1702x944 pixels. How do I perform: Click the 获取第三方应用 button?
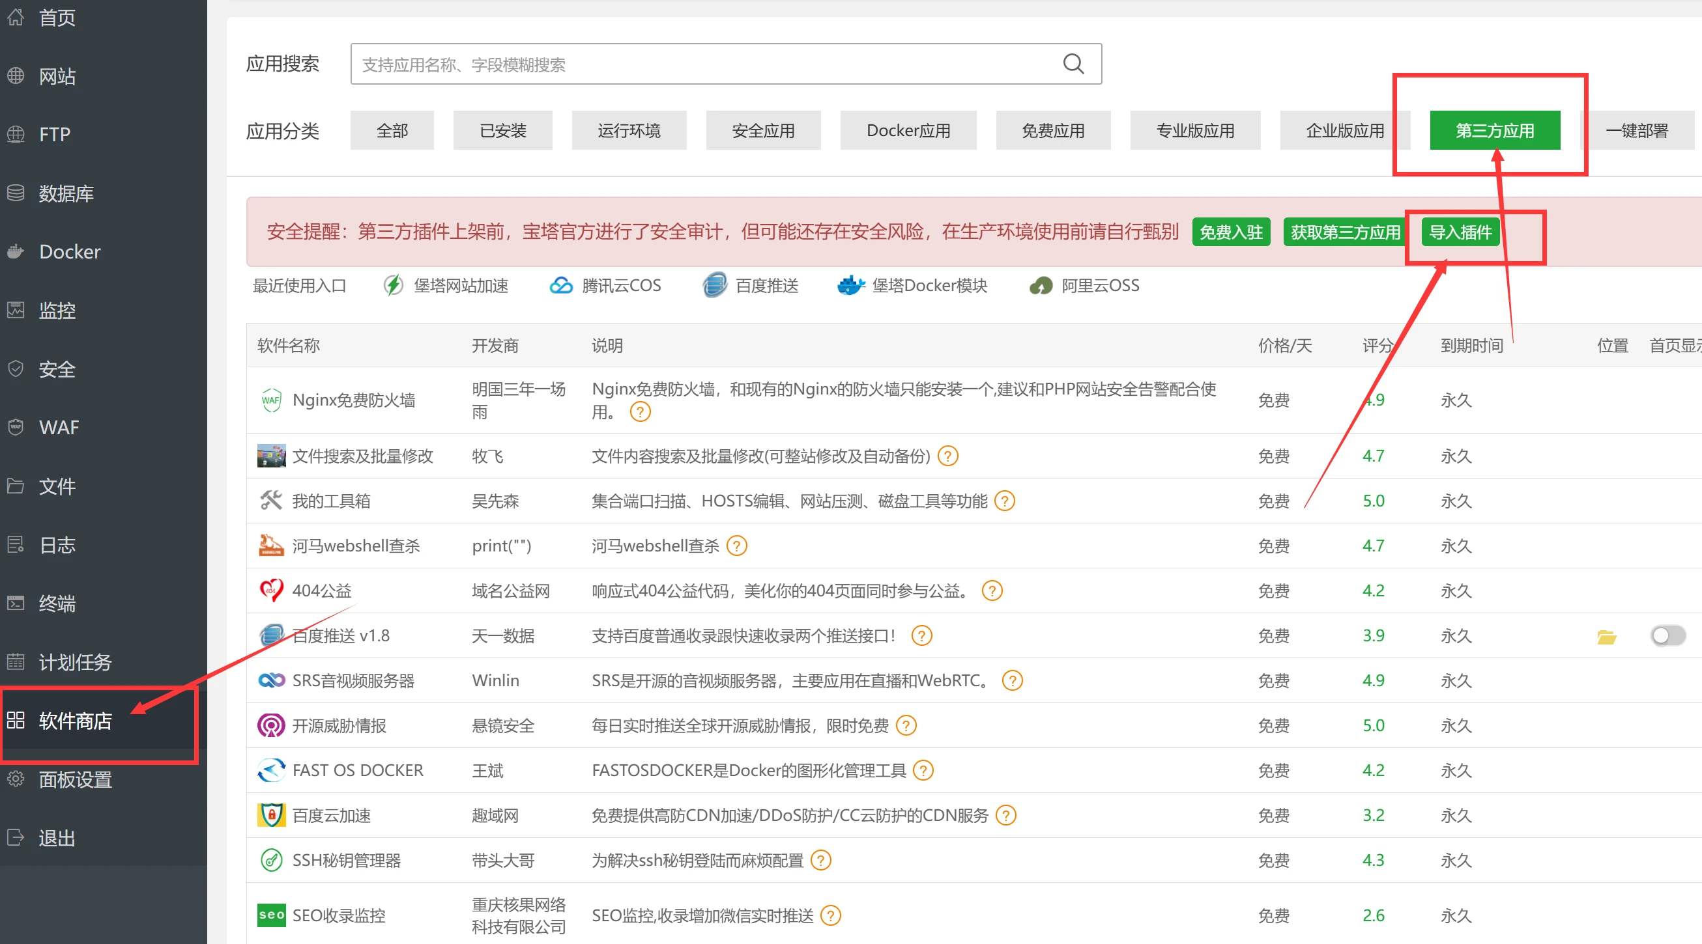[x=1345, y=232]
